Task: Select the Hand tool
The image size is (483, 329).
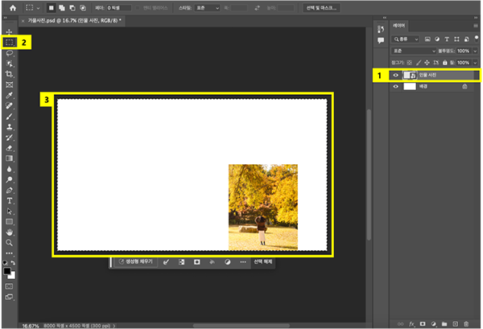Action: (9, 232)
